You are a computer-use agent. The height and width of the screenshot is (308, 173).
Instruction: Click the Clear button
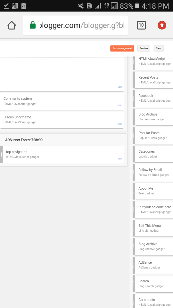pos(159,48)
